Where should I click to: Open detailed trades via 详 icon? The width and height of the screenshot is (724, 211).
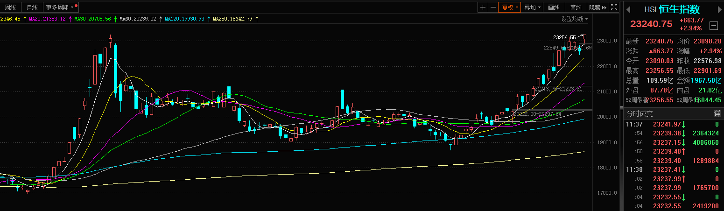(x=717, y=113)
